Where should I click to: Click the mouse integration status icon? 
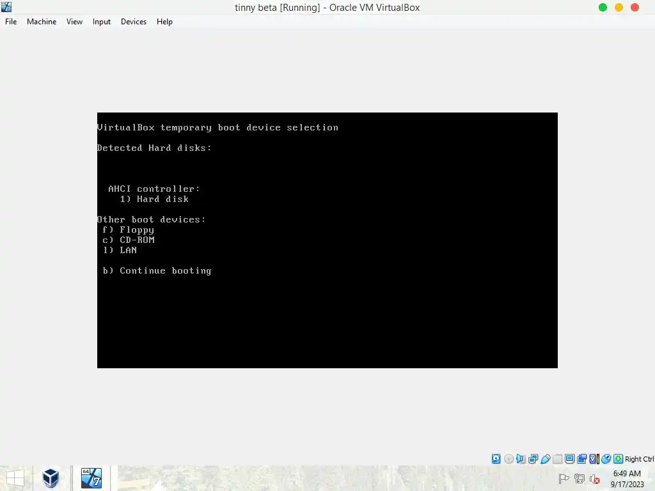[x=606, y=459]
